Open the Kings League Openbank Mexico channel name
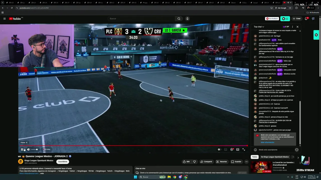 coord(39,160)
